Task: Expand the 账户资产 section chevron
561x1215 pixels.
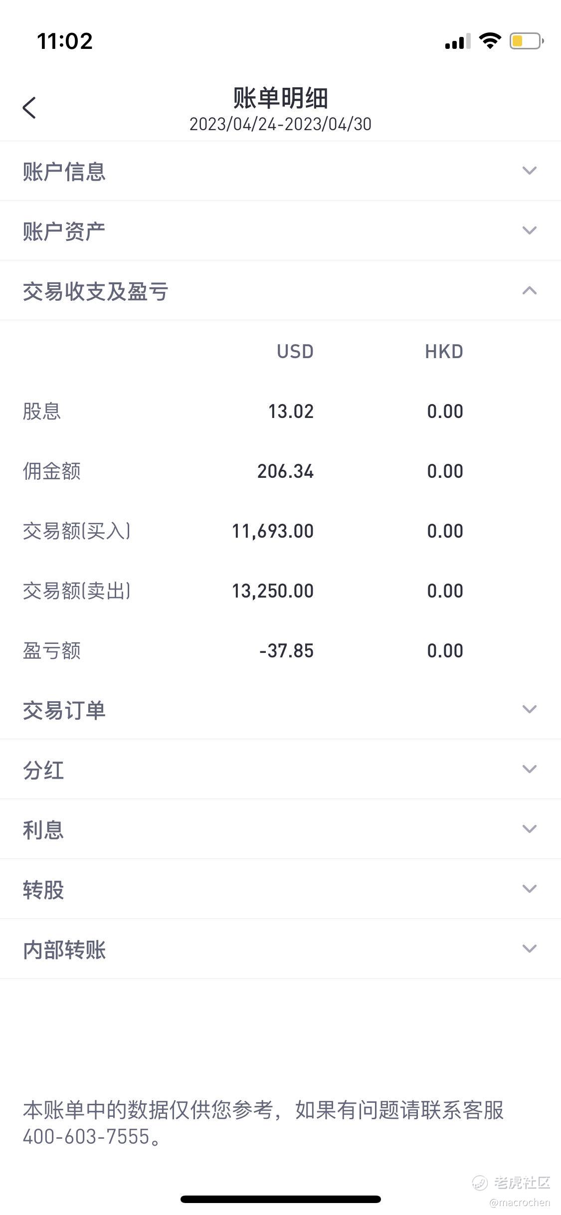Action: [529, 230]
